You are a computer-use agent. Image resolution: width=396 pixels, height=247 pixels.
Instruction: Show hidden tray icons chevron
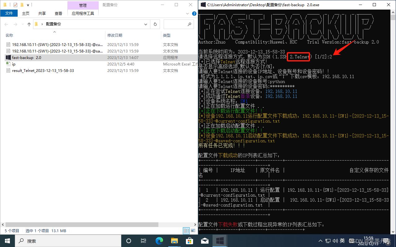(x=321, y=241)
